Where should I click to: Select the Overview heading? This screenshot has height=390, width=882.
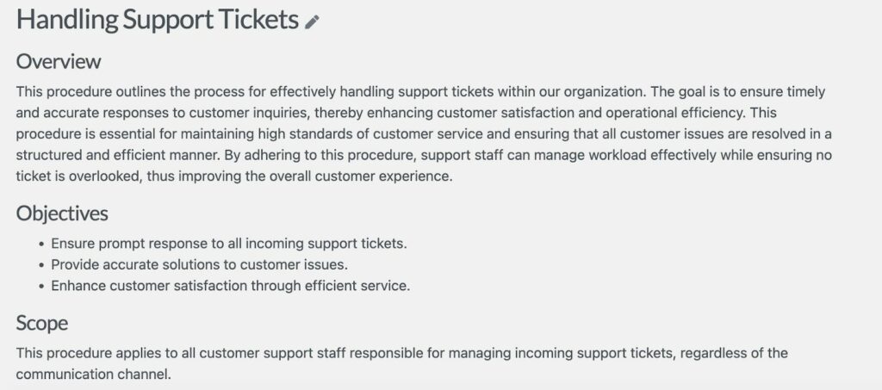coord(59,61)
